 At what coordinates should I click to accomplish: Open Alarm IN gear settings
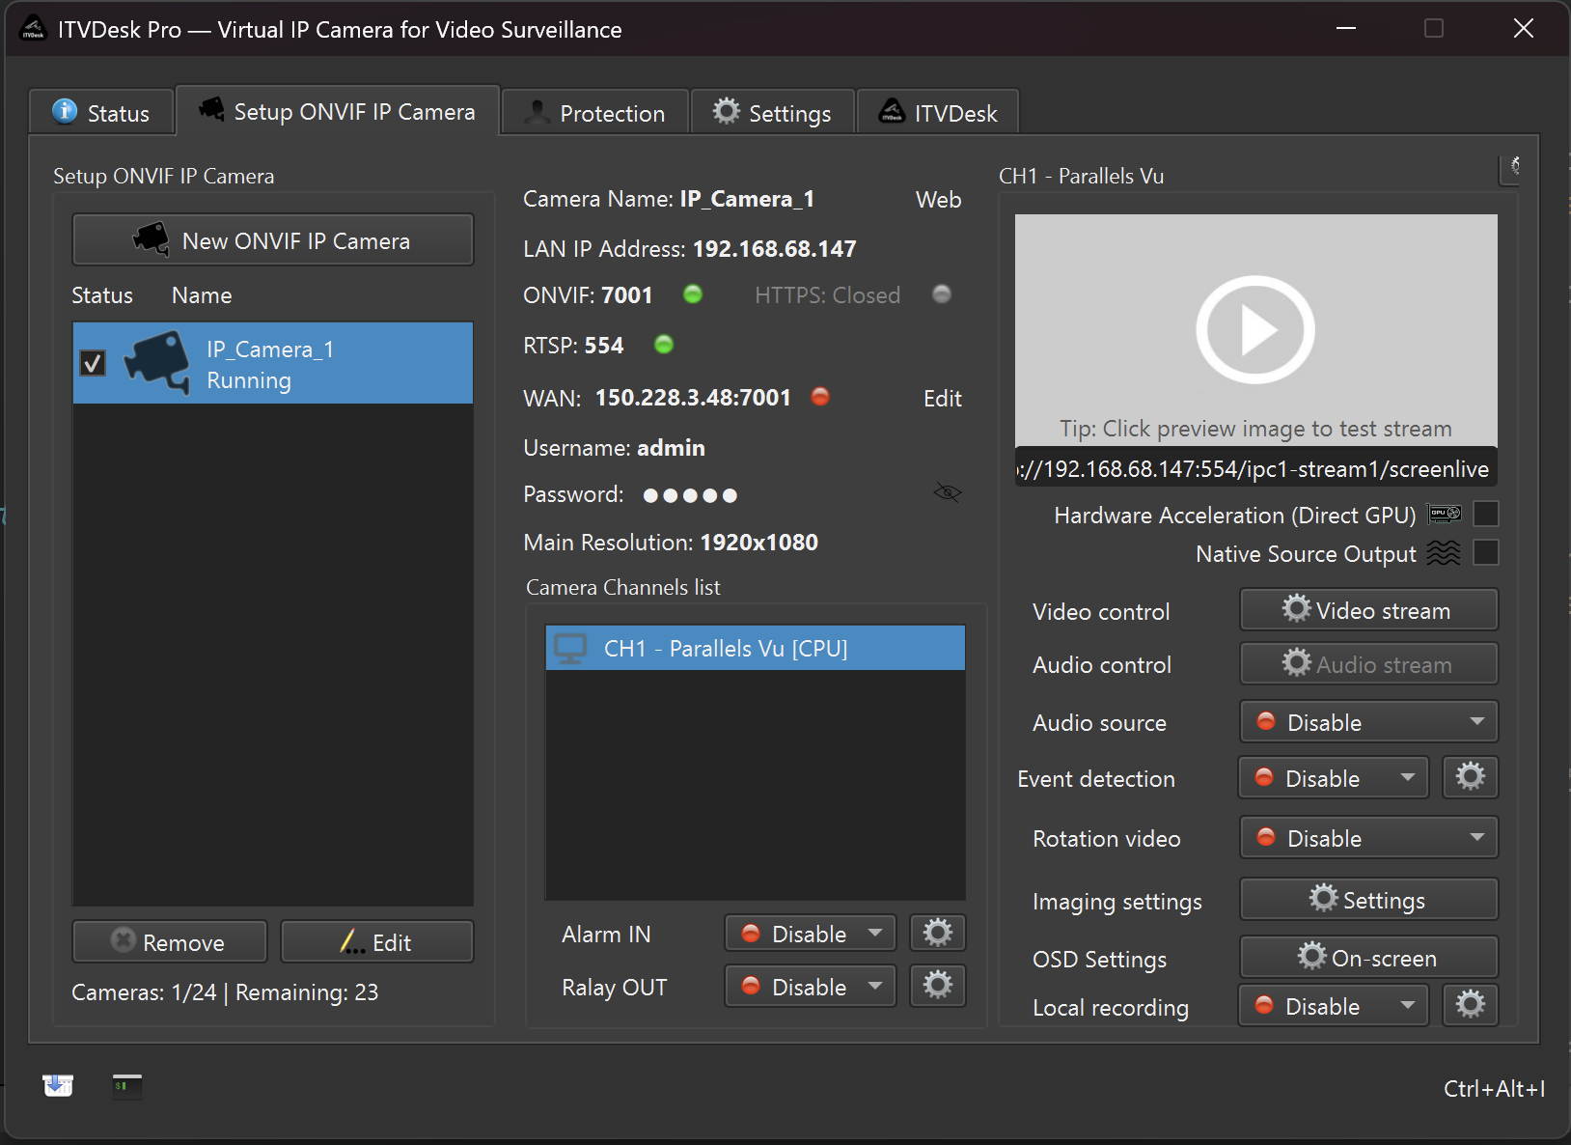coord(938,933)
